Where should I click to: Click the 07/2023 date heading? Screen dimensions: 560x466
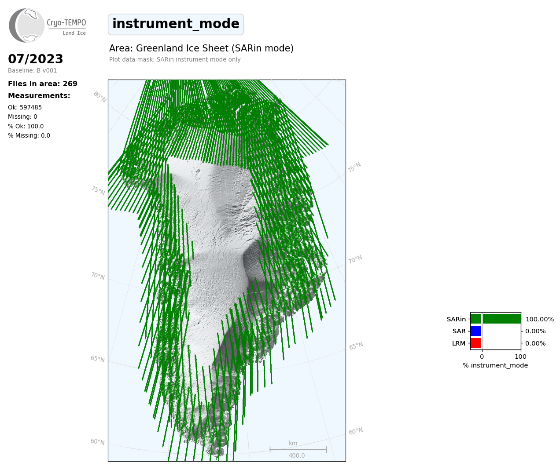pyautogui.click(x=36, y=59)
